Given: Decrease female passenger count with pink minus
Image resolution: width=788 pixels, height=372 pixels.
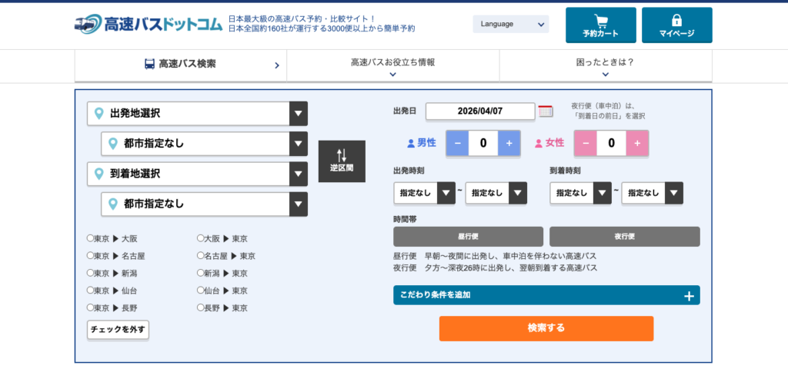Looking at the screenshot, I should pos(586,143).
